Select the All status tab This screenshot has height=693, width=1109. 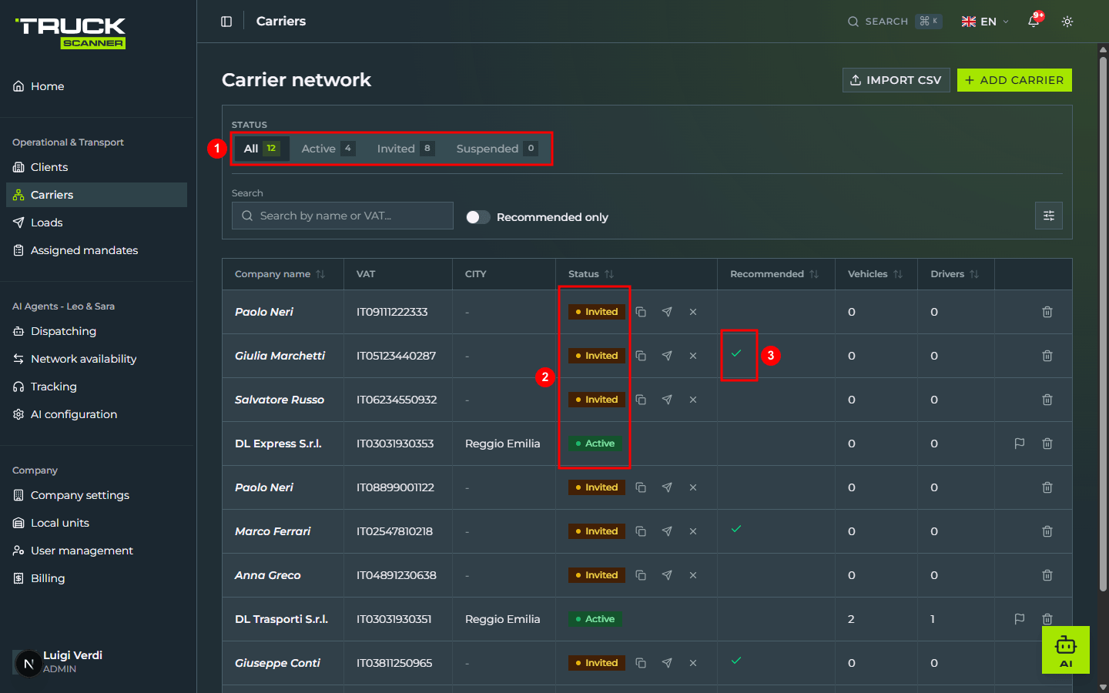(261, 149)
